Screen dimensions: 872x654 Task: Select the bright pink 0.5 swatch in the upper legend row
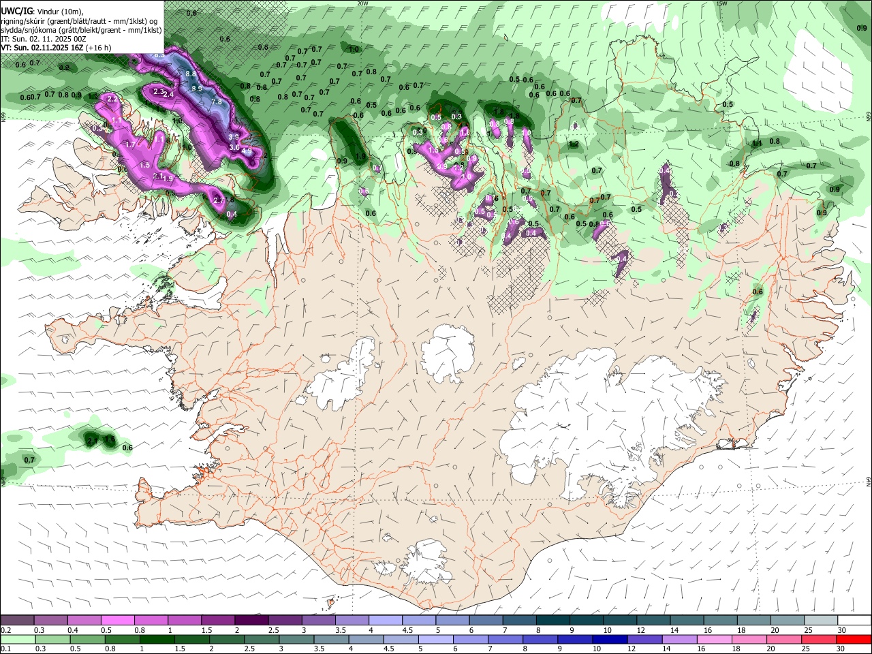point(117,621)
